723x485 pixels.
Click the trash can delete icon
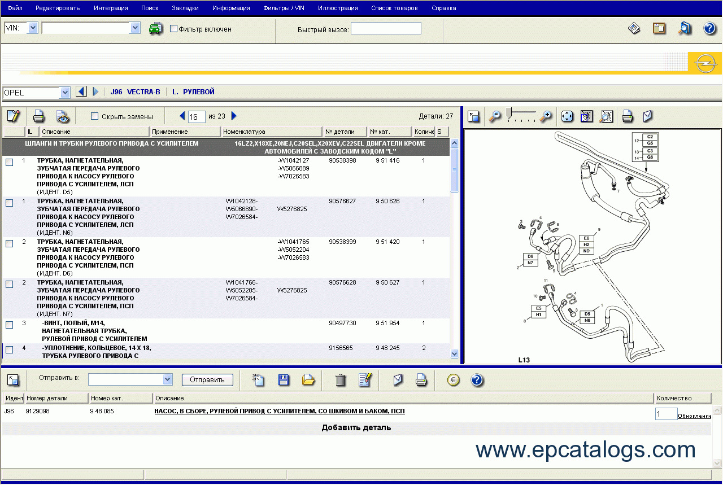click(340, 380)
